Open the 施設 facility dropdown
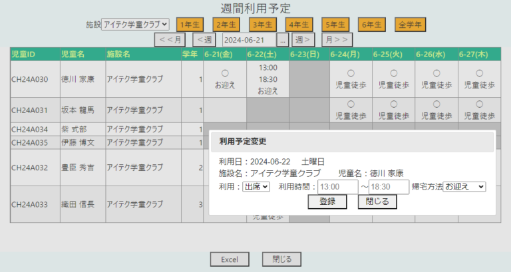Image resolution: width=511 pixels, height=272 pixels. tap(136, 25)
